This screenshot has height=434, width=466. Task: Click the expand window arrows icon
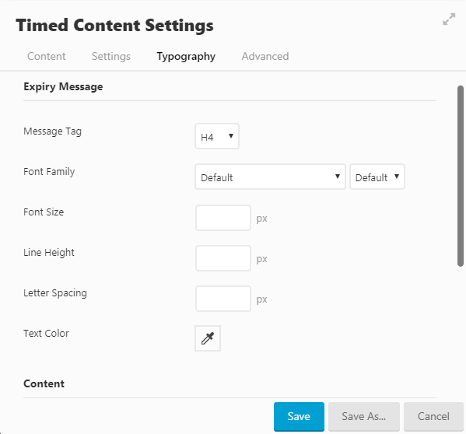click(x=449, y=19)
